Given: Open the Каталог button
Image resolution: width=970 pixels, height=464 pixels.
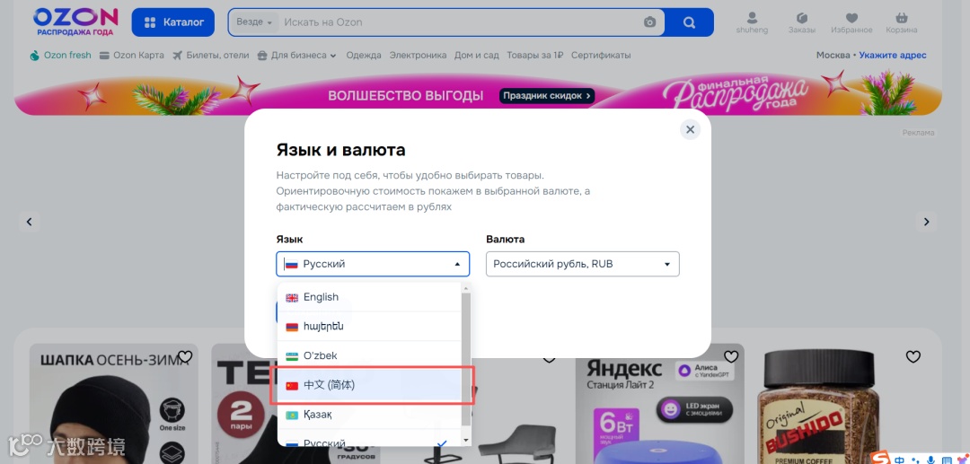Looking at the screenshot, I should pyautogui.click(x=173, y=22).
